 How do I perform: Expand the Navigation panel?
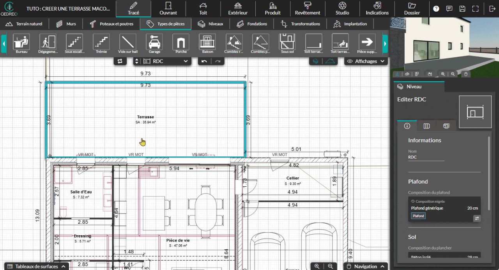pyautogui.click(x=365, y=266)
